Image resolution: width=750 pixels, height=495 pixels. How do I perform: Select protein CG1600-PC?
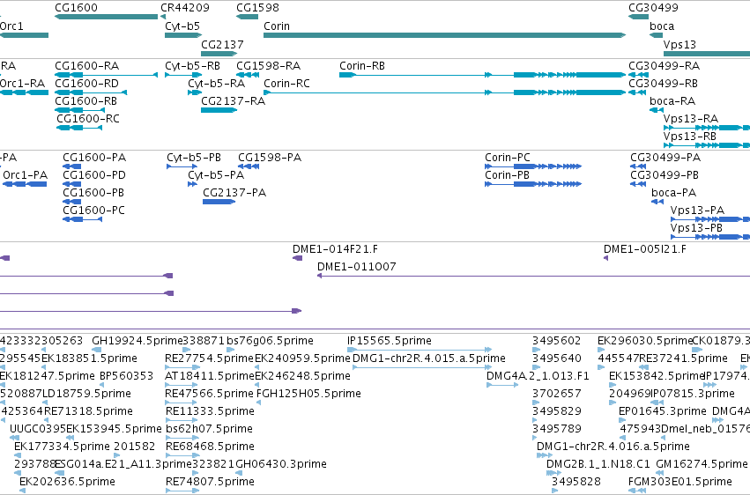pyautogui.click(x=82, y=219)
